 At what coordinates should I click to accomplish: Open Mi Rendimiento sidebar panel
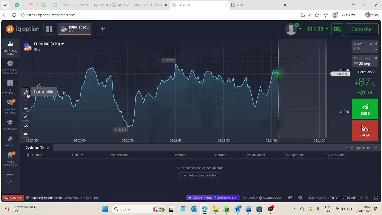click(x=10, y=87)
